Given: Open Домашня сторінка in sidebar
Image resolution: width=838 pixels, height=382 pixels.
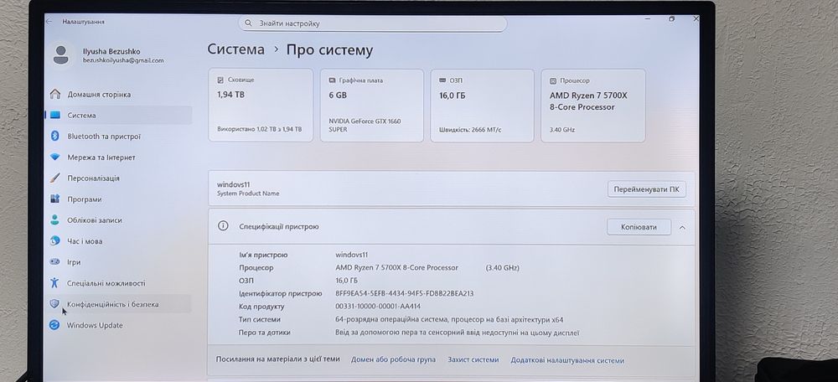Looking at the screenshot, I should tap(99, 95).
